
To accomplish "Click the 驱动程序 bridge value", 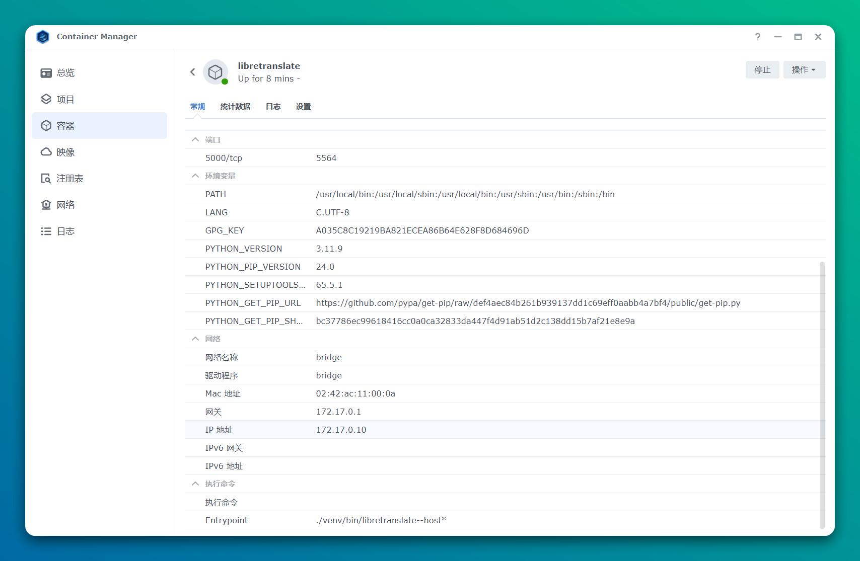I will click(x=329, y=375).
